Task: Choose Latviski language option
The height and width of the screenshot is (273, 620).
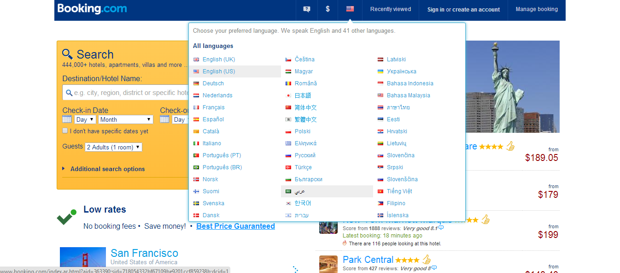Action: tap(397, 59)
